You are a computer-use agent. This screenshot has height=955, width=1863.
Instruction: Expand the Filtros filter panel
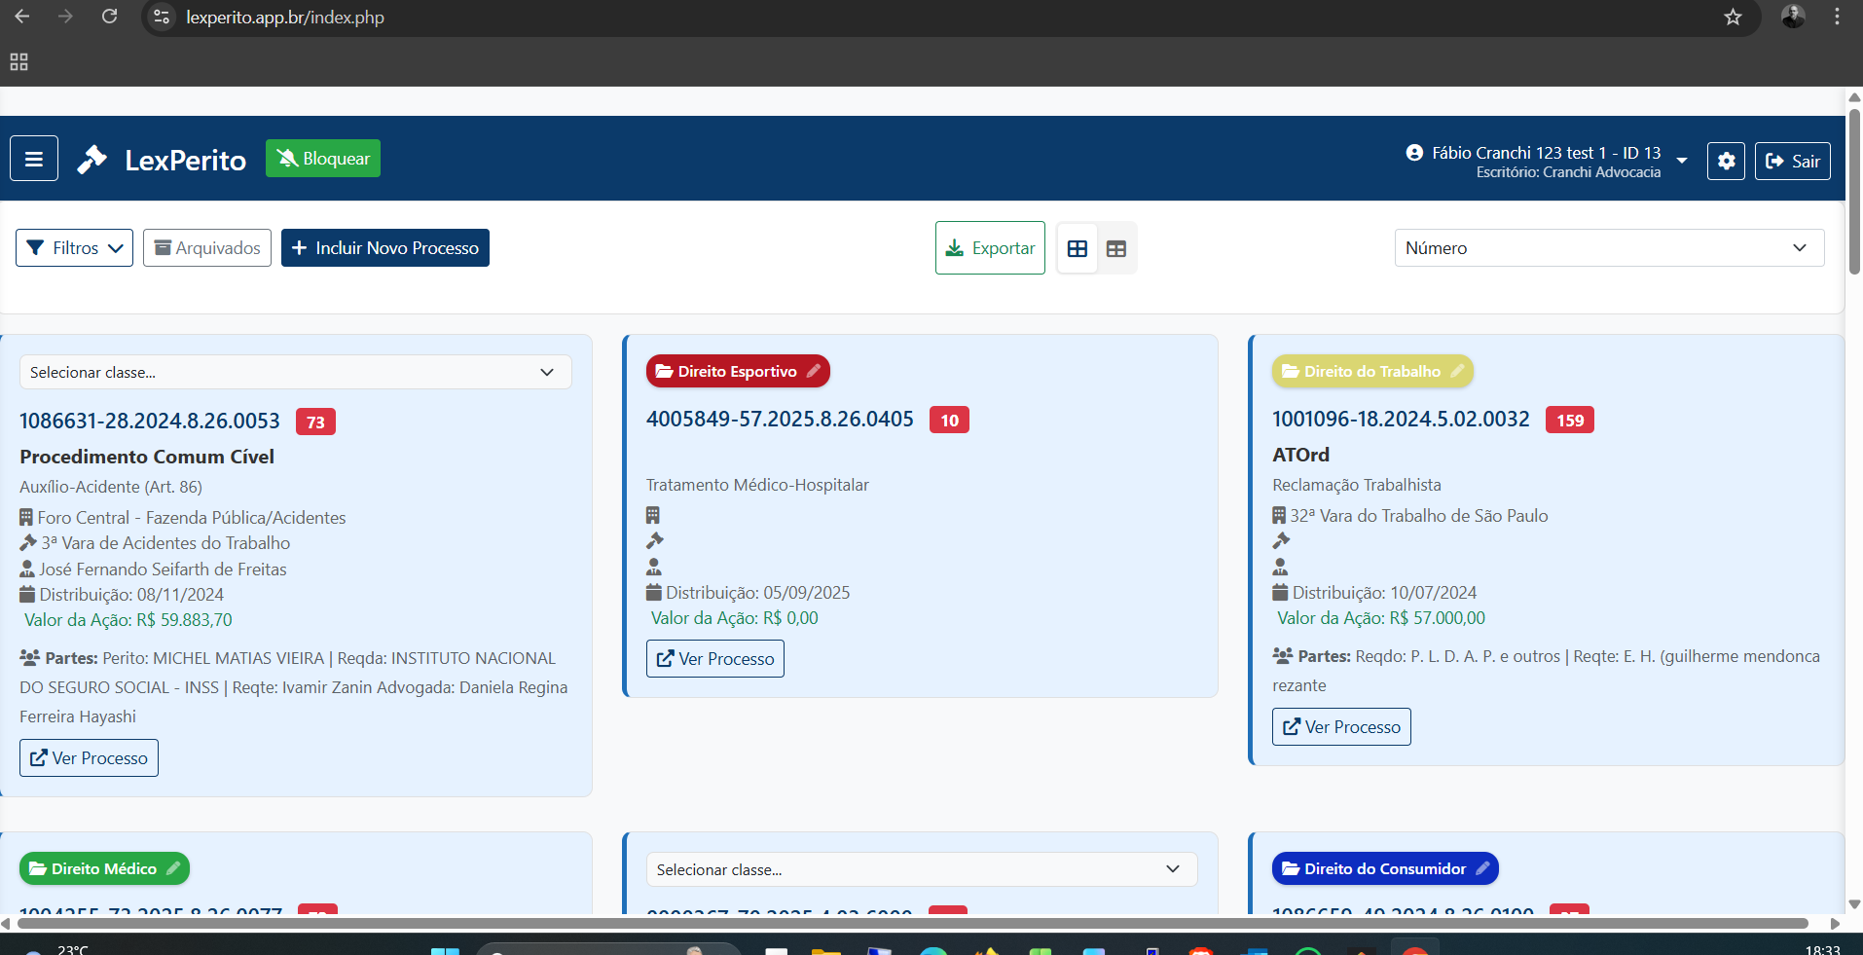[73, 247]
